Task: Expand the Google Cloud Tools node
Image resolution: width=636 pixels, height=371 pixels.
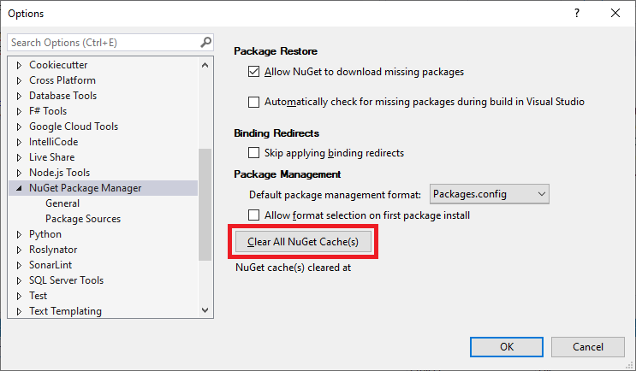Action: (x=19, y=127)
